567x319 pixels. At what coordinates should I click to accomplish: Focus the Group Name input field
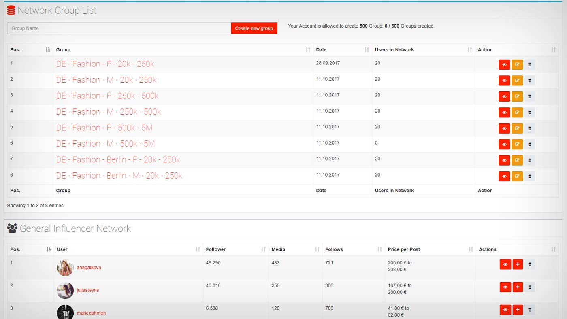[x=119, y=28]
